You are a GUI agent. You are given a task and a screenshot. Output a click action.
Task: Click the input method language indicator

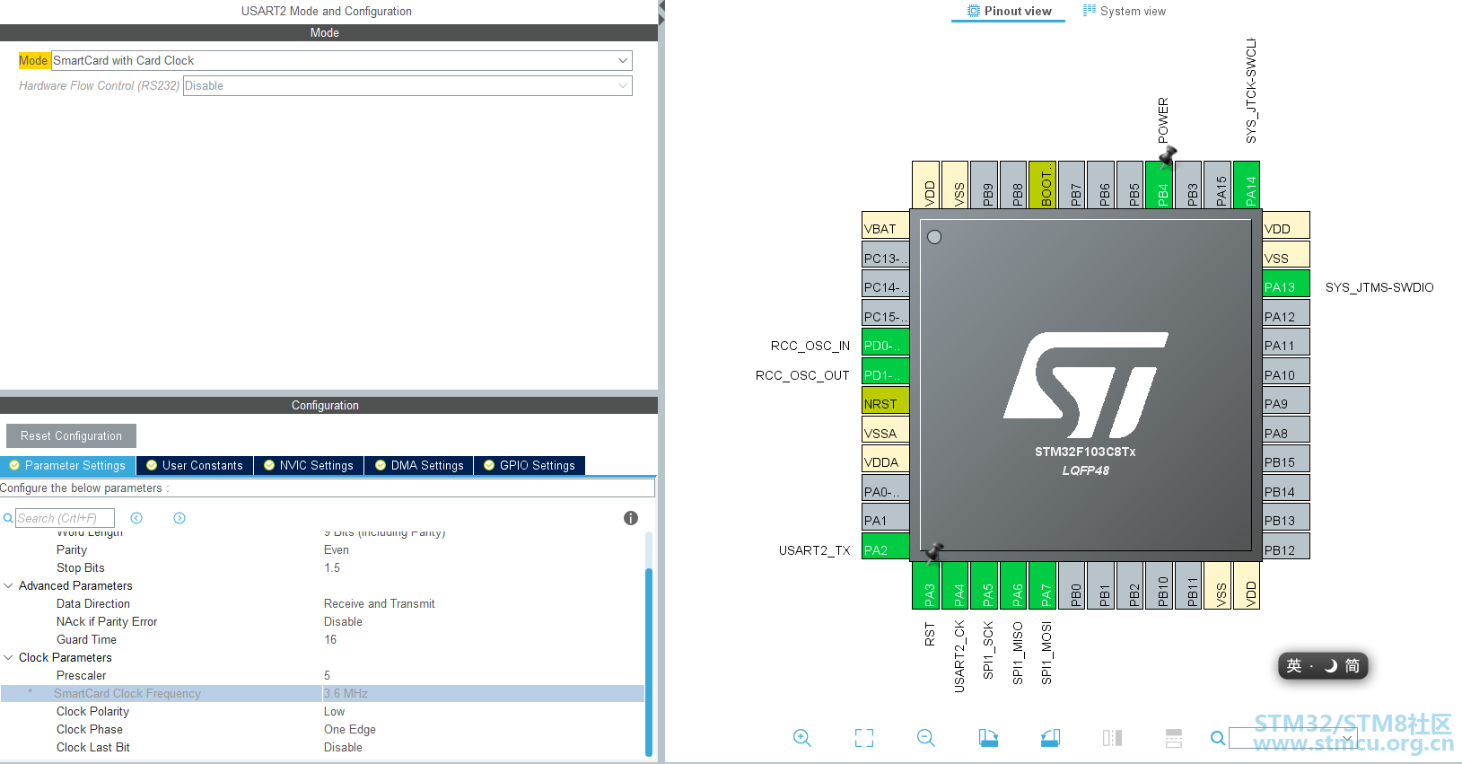click(1323, 665)
